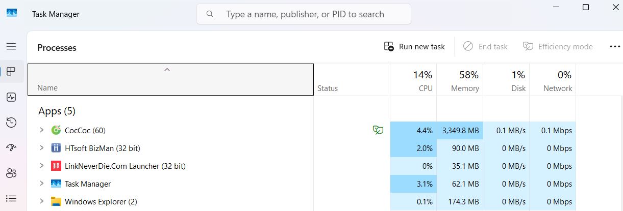Select the Processes sidebar icon
The height and width of the screenshot is (211, 623).
[x=11, y=71]
